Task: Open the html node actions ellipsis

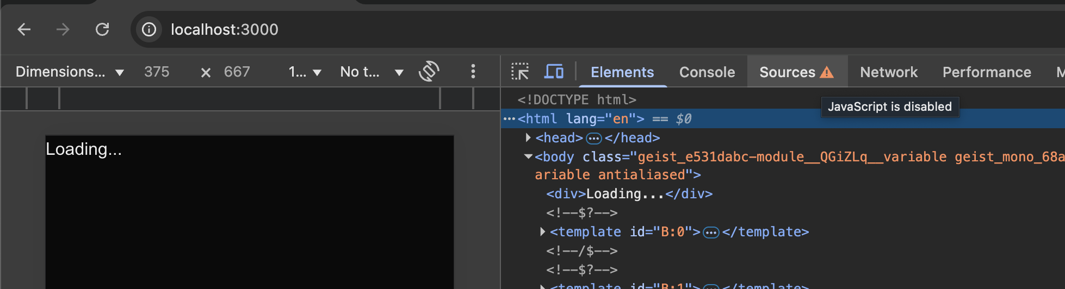Action: point(509,118)
